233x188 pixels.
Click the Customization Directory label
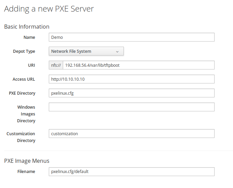pyautogui.click(x=21, y=137)
